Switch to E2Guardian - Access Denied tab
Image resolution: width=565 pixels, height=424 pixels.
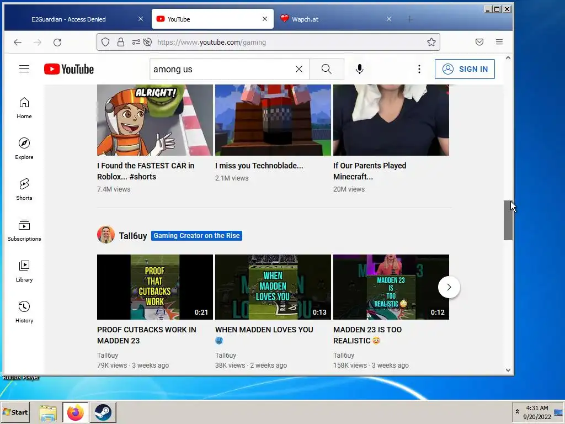coord(68,19)
